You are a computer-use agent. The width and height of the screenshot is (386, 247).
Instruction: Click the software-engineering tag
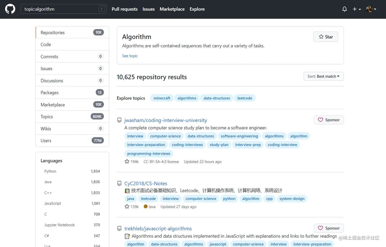click(239, 136)
